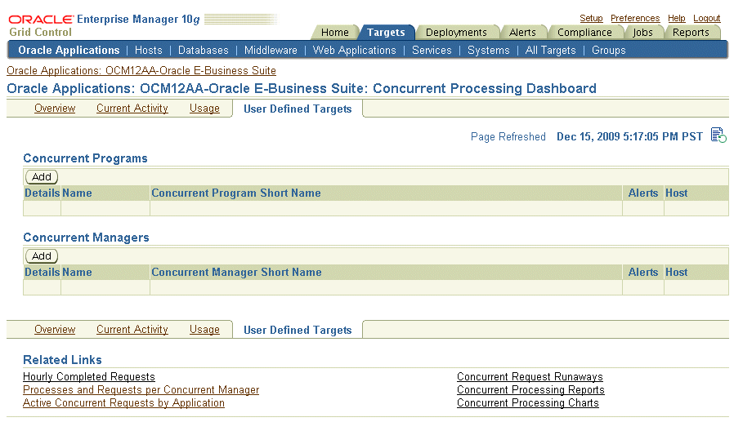Click the Help link
This screenshot has width=734, height=422.
[x=677, y=18]
